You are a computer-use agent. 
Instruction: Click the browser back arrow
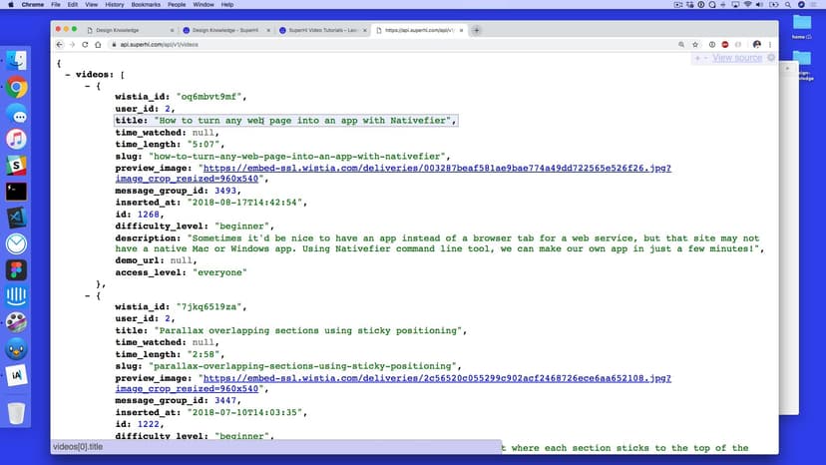pos(59,45)
